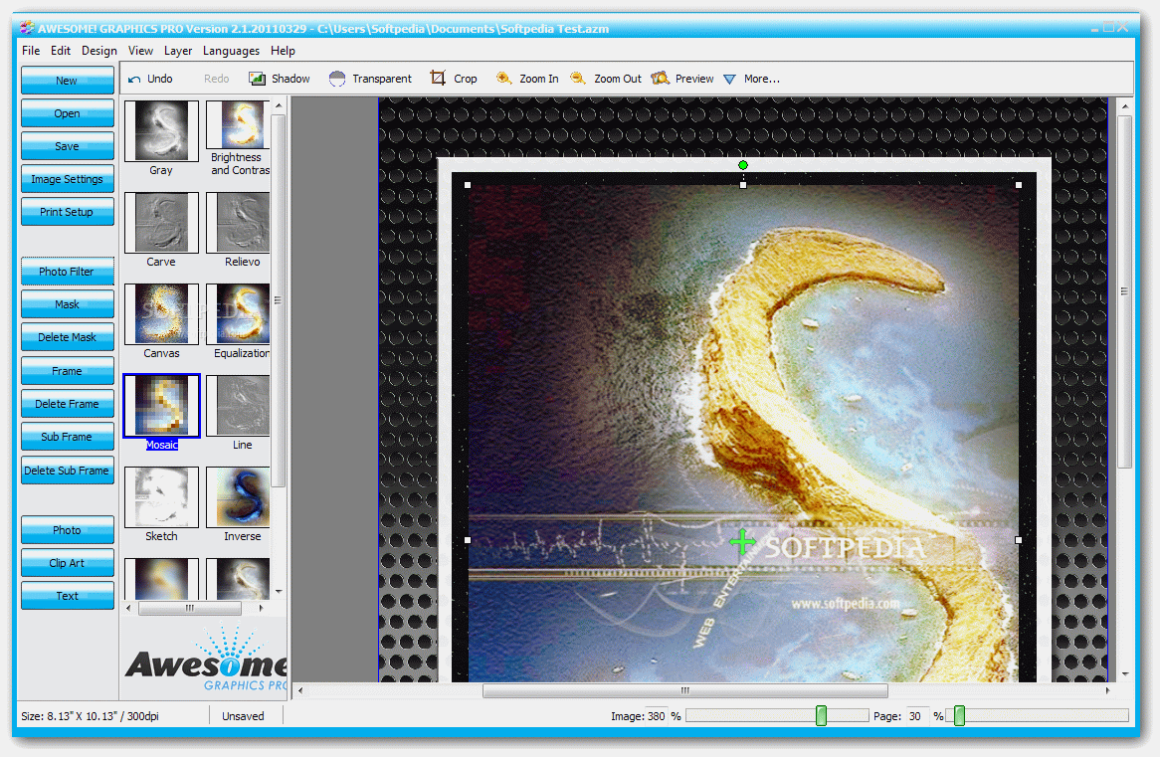Apply the Gray filter thumbnail

(161, 131)
